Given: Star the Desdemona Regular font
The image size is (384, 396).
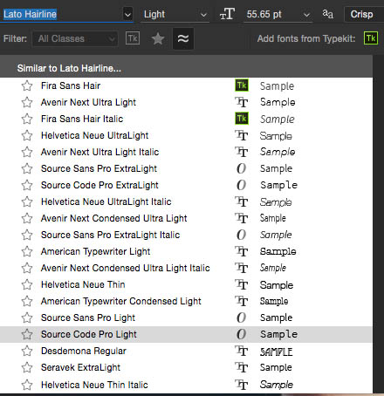Looking at the screenshot, I should (x=27, y=351).
